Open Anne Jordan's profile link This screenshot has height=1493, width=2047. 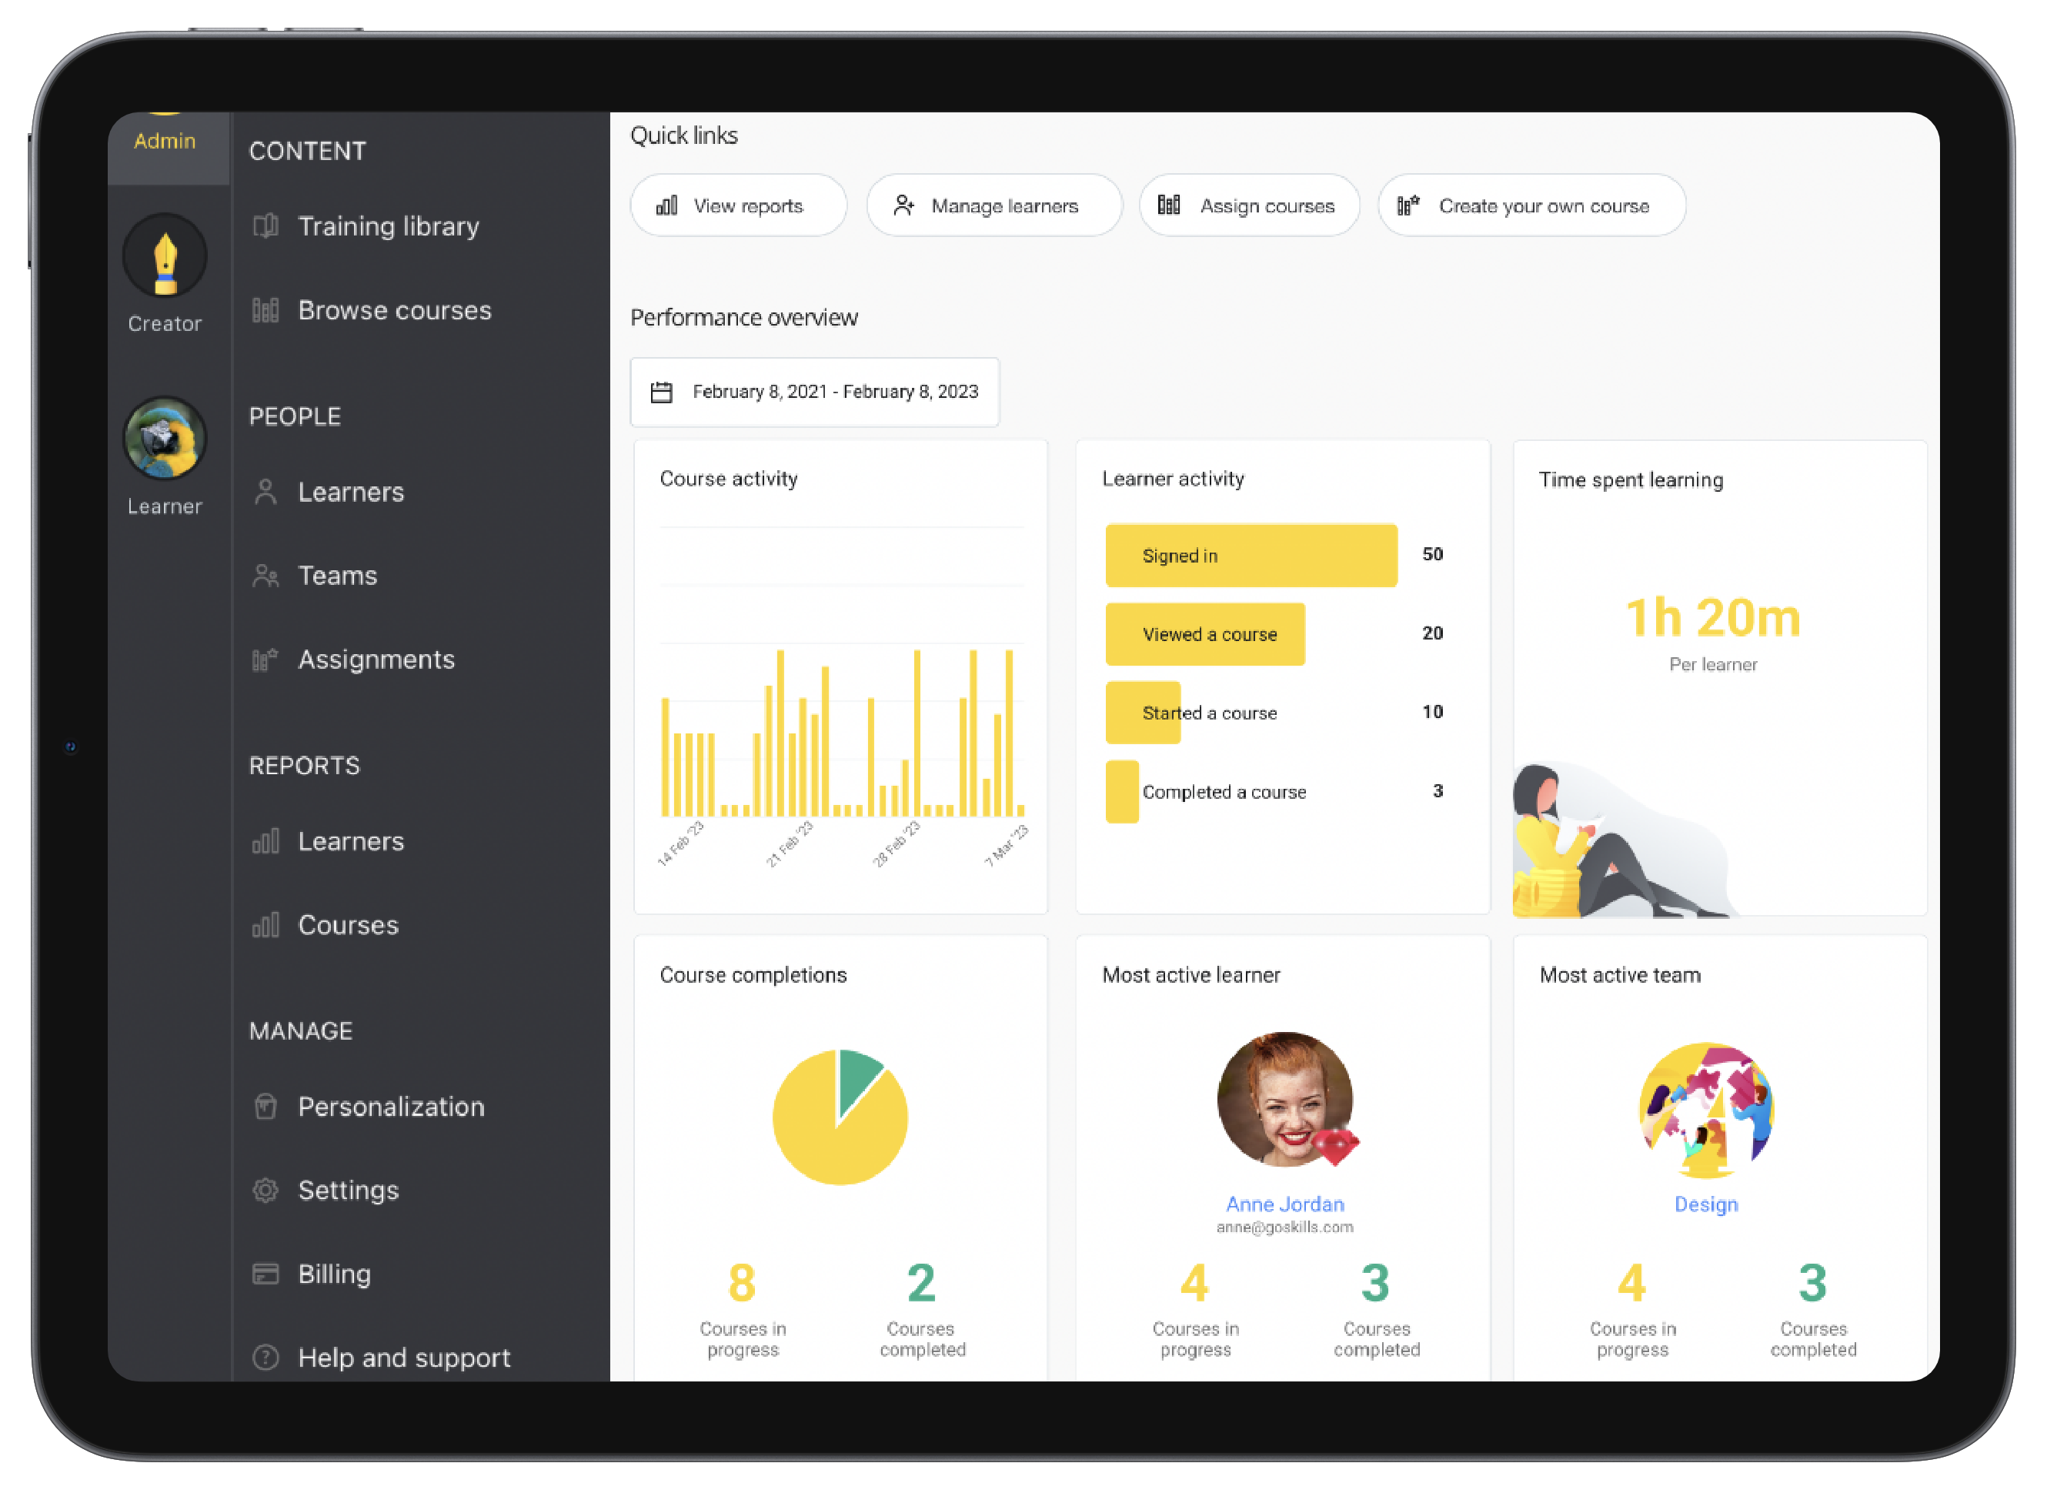(1284, 1204)
